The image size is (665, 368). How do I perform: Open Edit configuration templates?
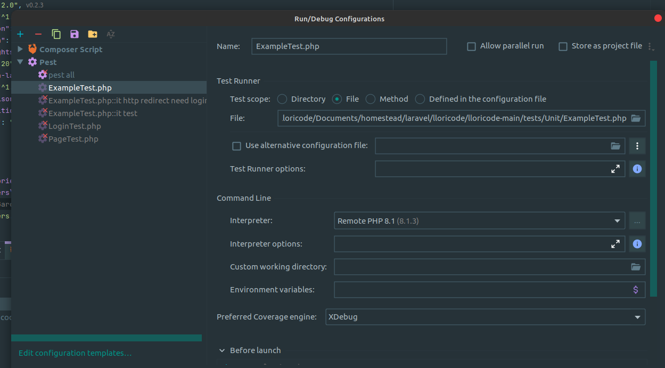coord(75,353)
